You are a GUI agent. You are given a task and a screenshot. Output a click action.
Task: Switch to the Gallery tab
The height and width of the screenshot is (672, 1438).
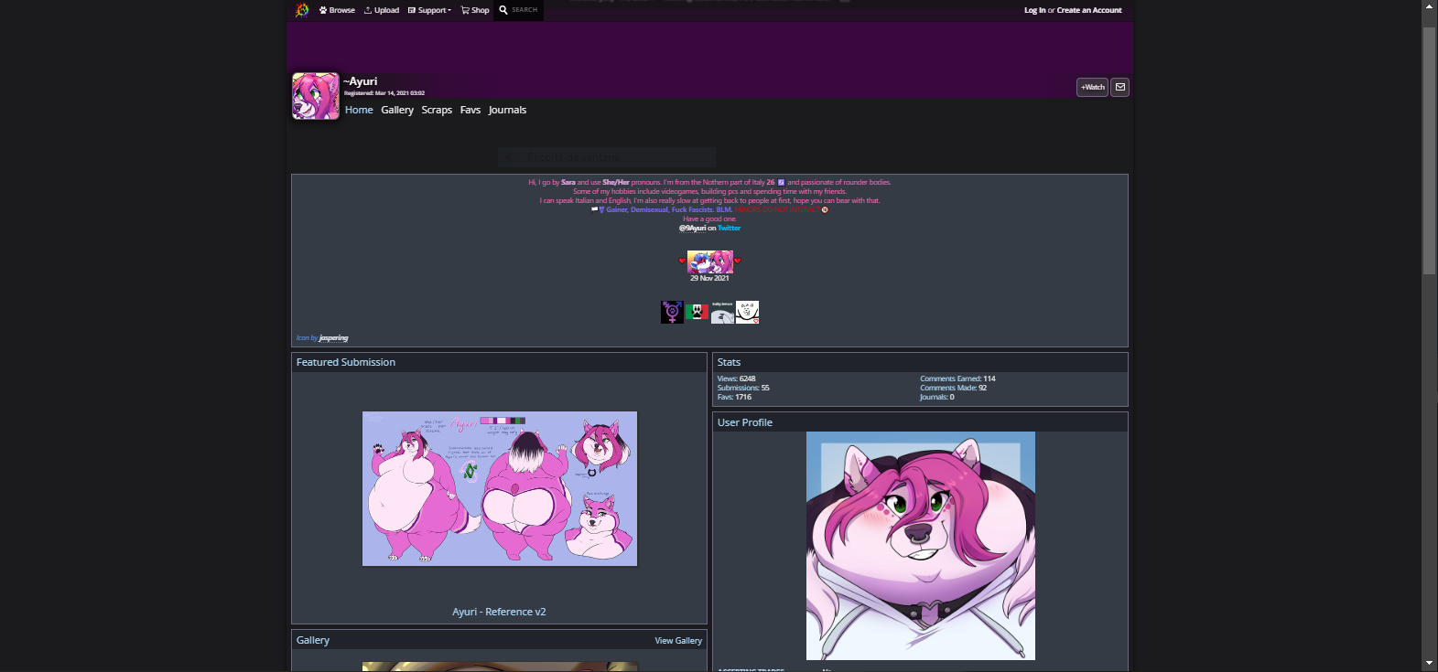[397, 110]
